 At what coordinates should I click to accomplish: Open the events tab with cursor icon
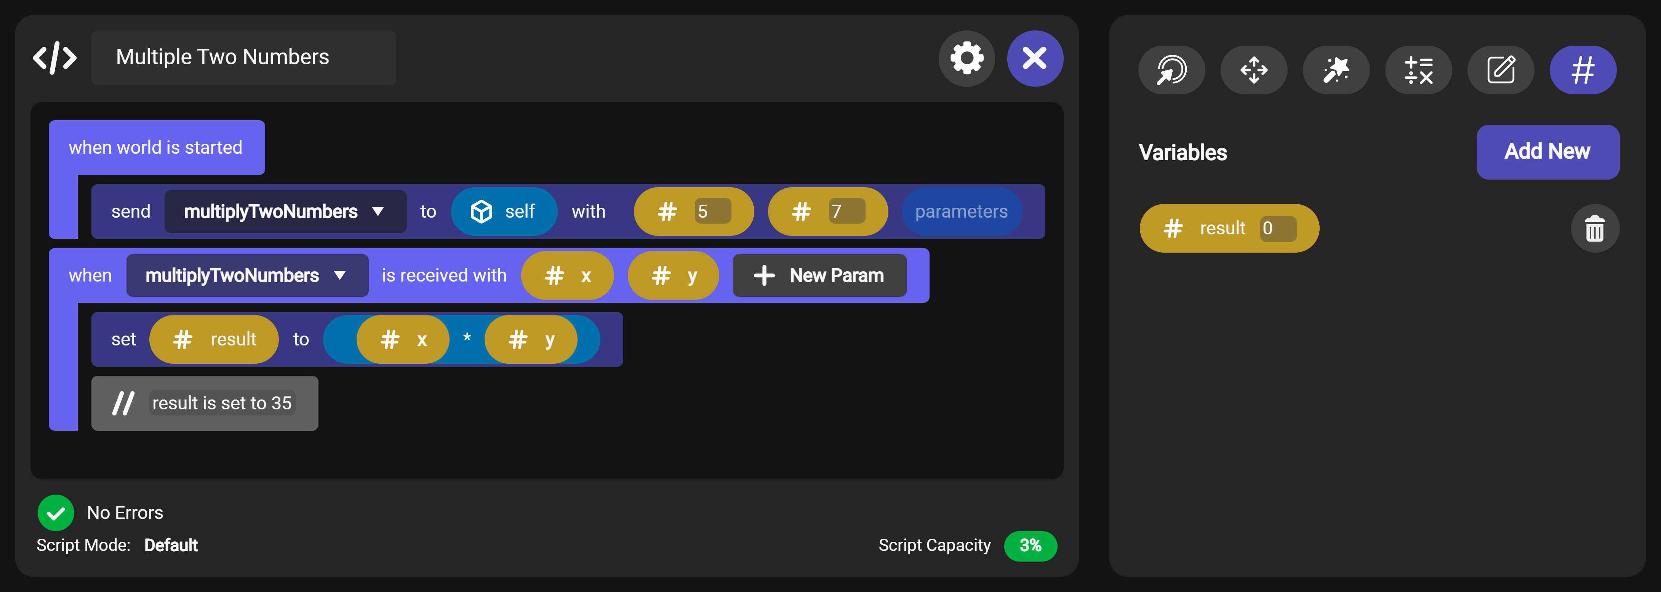pos(1171,70)
